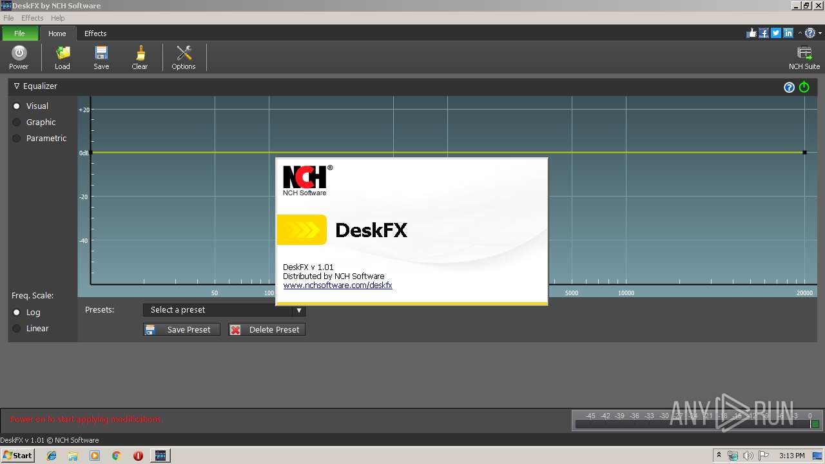
Task: Open Windows Media Player taskbar icon
Action: [95, 456]
